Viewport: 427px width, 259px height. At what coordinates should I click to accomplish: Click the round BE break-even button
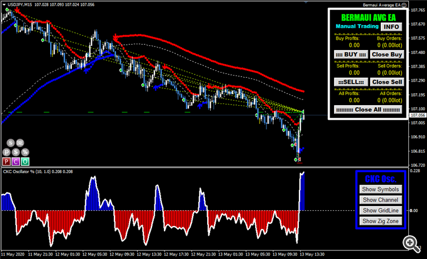(20, 143)
